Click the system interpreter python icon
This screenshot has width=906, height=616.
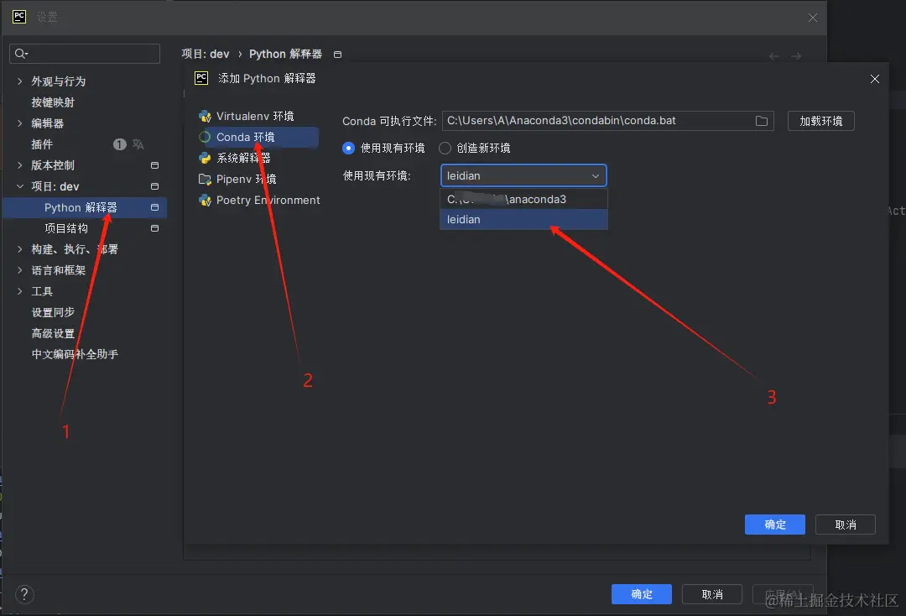pyautogui.click(x=205, y=159)
